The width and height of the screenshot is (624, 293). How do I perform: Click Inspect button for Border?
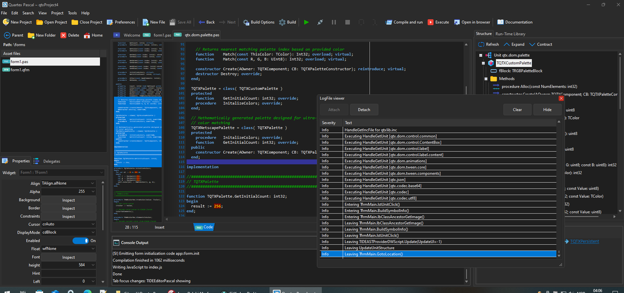tap(69, 208)
